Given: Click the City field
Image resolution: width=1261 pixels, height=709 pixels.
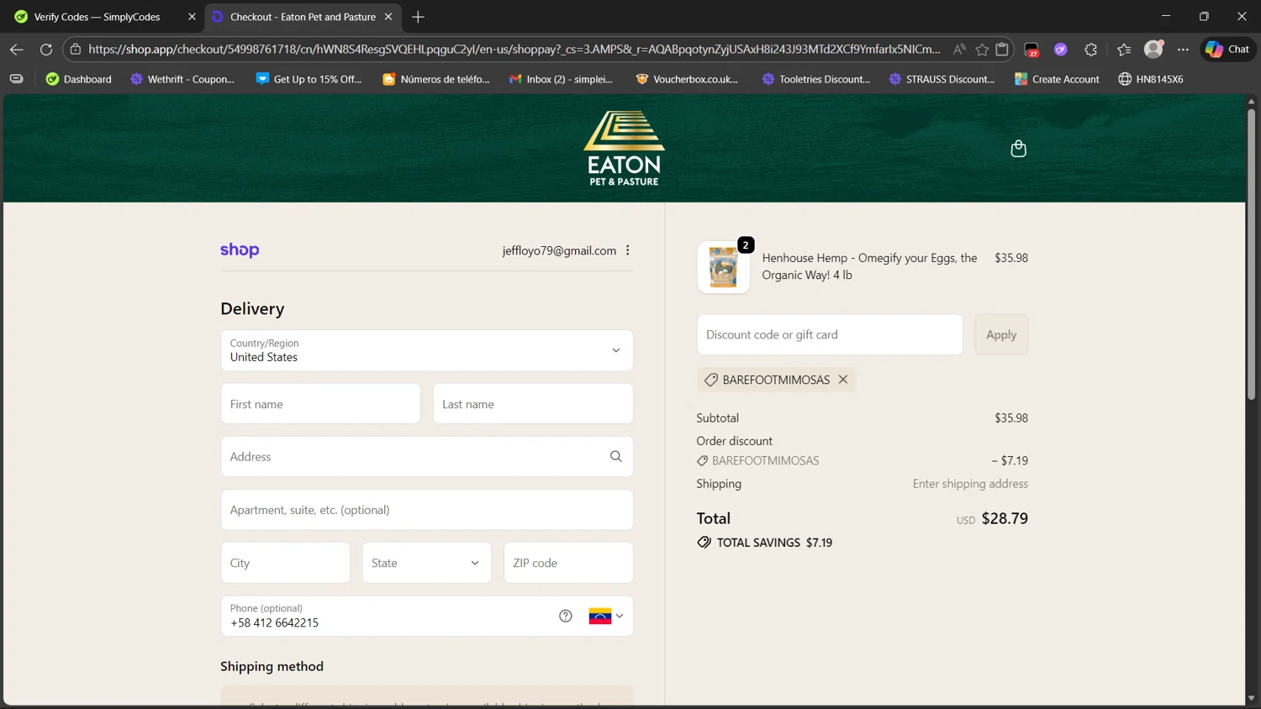Looking at the screenshot, I should coord(285,563).
